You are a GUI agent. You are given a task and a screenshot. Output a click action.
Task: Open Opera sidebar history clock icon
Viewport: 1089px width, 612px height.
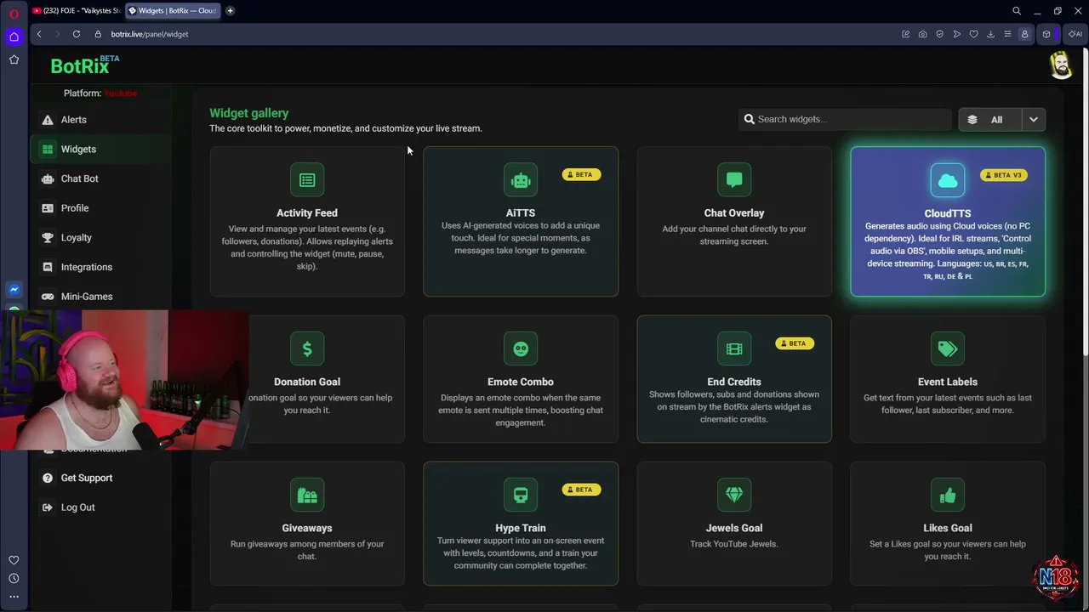coord(14,578)
